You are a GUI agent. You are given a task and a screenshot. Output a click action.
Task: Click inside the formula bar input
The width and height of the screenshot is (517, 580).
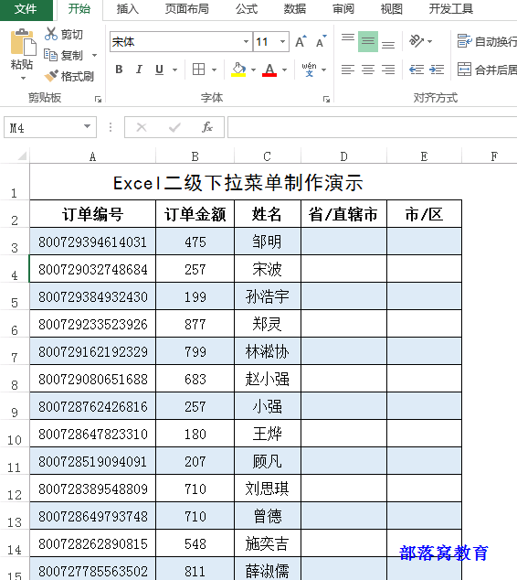(373, 127)
